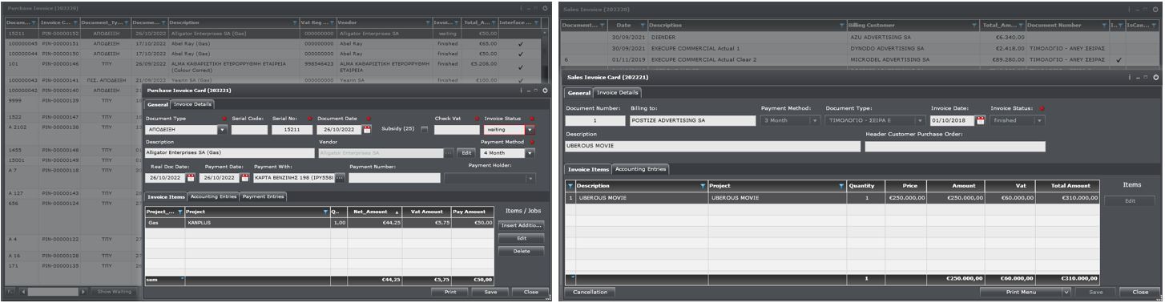
Task: Filter the Total_A... column in Purchase Invoice list
Action: [493, 23]
